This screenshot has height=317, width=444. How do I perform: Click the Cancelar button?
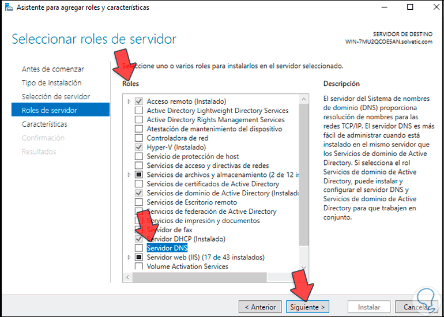click(416, 307)
